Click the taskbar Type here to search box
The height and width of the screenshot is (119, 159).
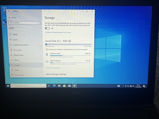(28, 86)
